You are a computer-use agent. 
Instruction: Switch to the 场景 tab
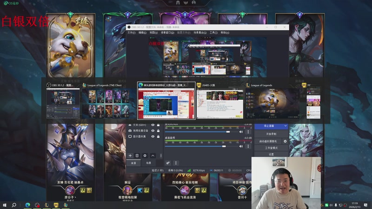click(x=148, y=163)
